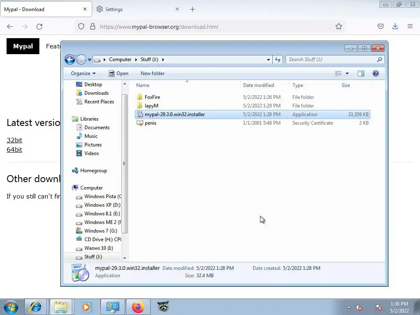Screen dimensions: 420x315
Task: Open the recent locations dropdown arrow
Action: point(89,60)
